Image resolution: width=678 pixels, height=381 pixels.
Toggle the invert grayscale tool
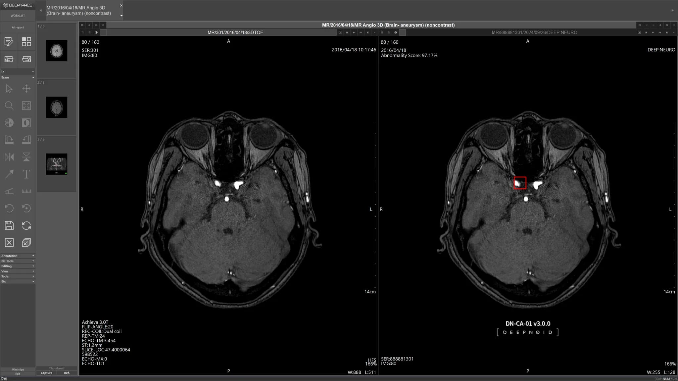pos(26,123)
